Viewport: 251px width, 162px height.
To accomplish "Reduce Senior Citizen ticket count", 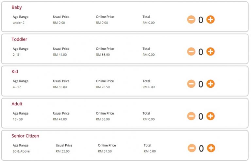I will pyautogui.click(x=192, y=148).
